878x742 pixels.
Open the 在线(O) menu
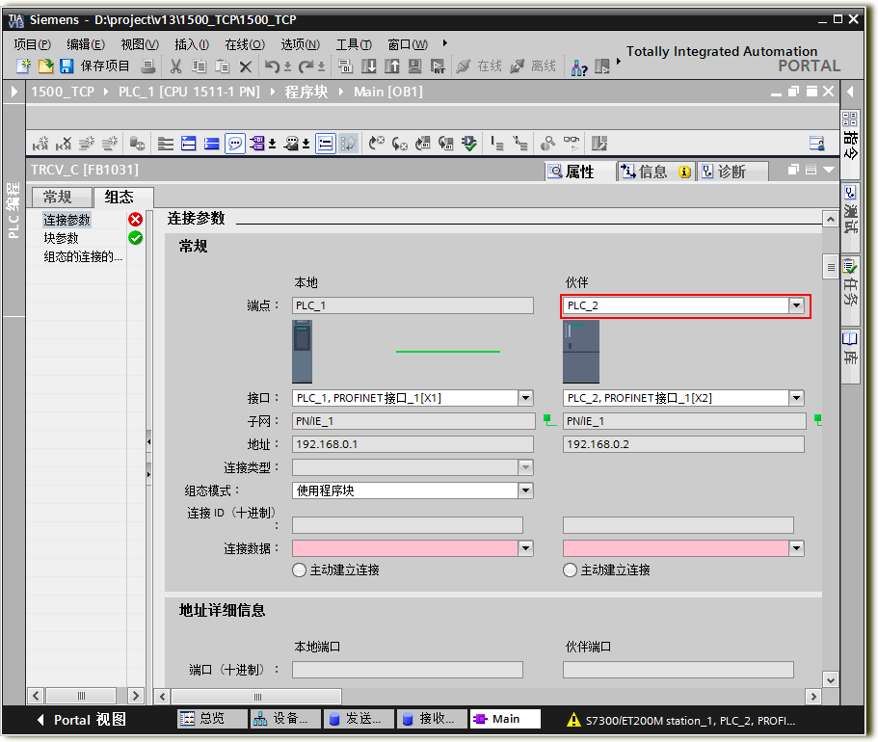tap(245, 43)
